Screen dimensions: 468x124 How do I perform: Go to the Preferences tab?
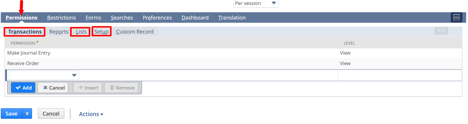[x=157, y=18]
